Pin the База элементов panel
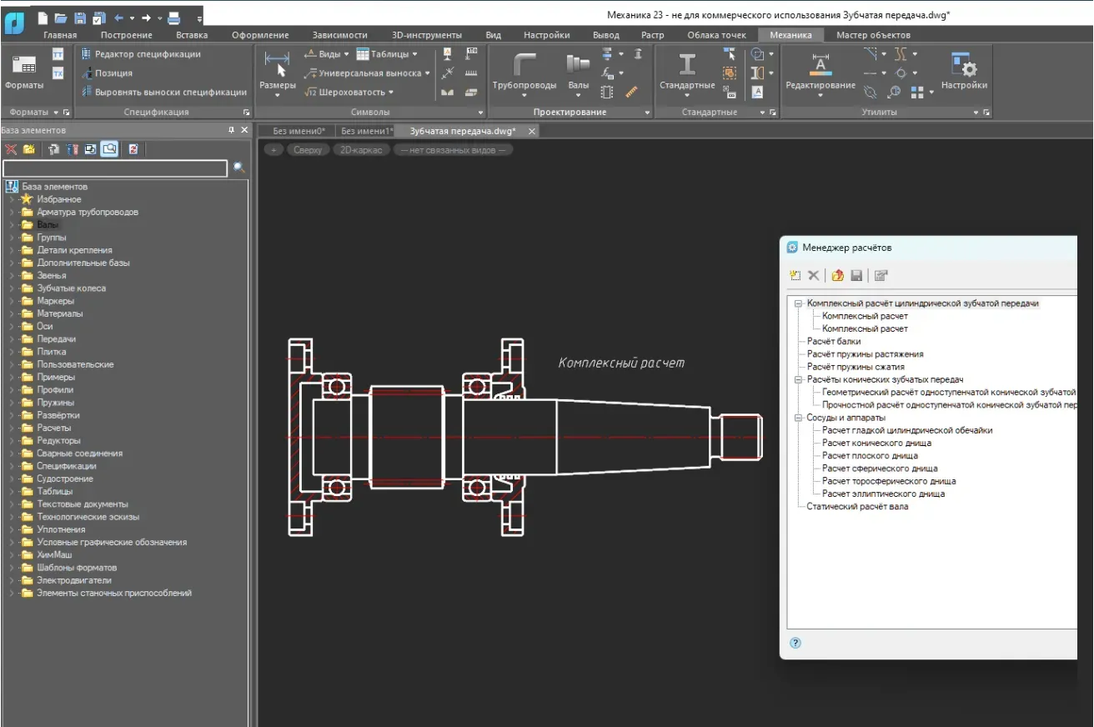 232,130
